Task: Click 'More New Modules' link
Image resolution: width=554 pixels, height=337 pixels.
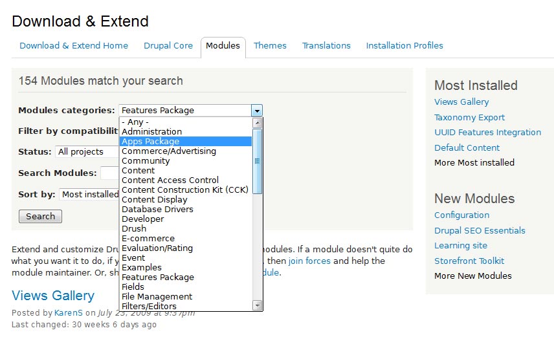Action: [472, 276]
